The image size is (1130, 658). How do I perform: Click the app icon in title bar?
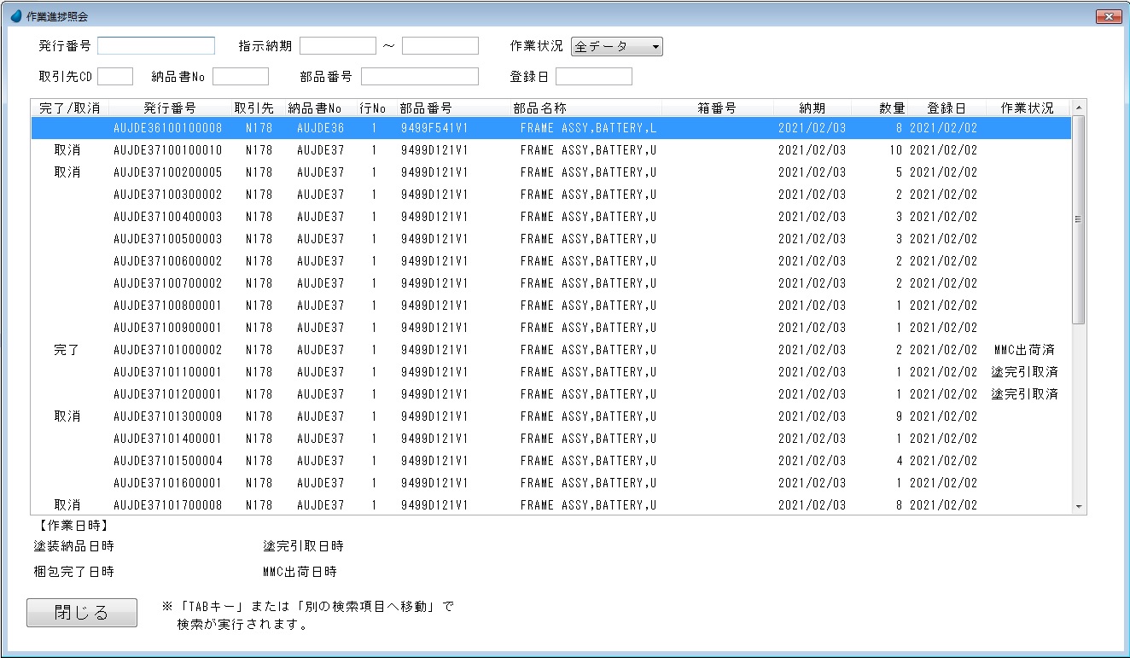15,16
